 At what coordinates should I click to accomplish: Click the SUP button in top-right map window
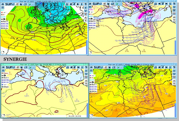click(97, 4)
